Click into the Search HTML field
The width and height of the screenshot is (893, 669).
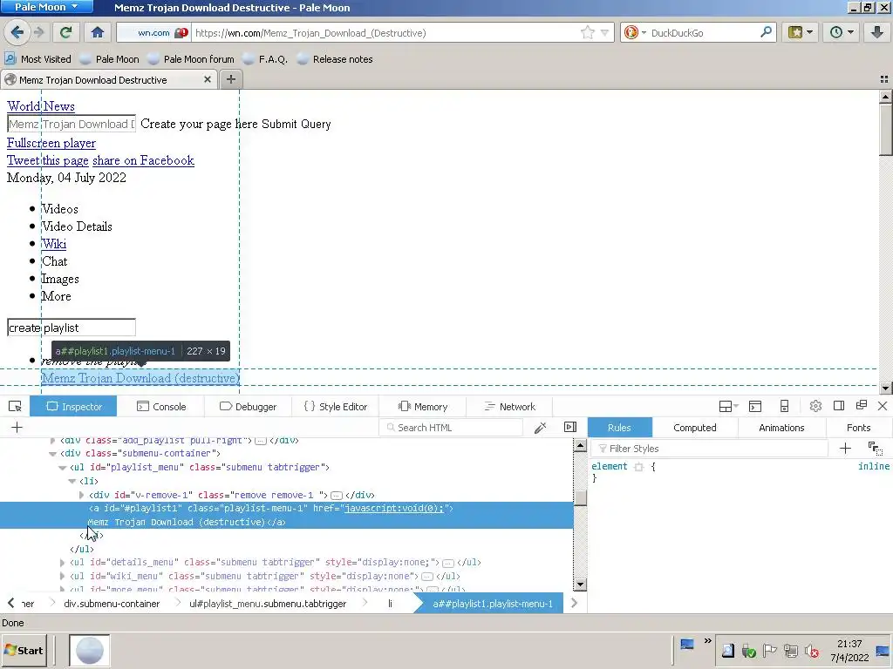tap(451, 427)
